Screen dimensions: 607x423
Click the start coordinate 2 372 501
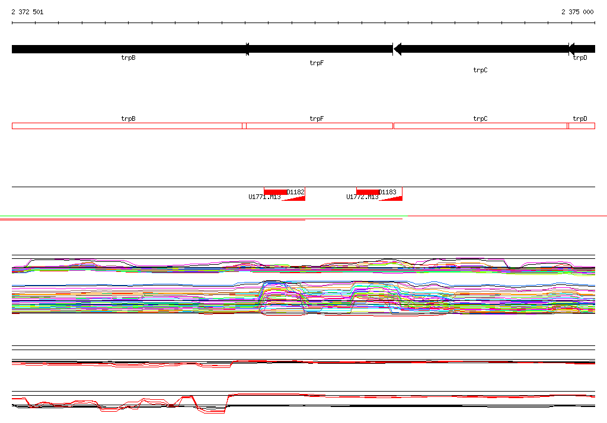click(x=27, y=12)
